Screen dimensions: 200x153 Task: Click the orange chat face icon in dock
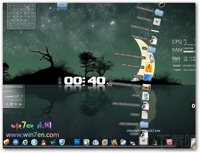pos(6,142)
